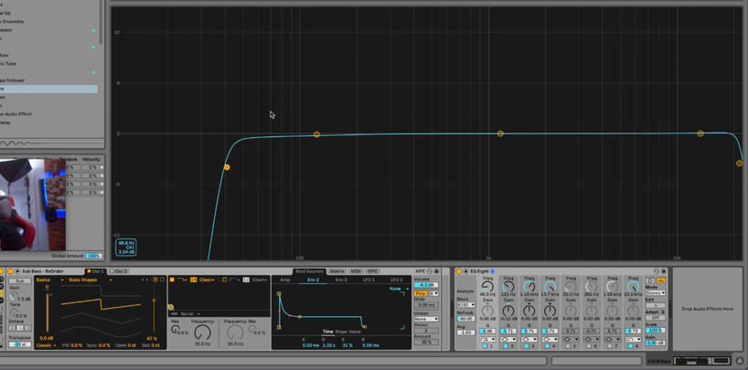Click the Sub oscillator button
The image size is (748, 370).
click(18, 280)
